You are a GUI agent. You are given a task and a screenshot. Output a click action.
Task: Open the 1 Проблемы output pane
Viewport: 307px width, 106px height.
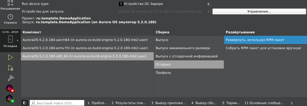98,103
